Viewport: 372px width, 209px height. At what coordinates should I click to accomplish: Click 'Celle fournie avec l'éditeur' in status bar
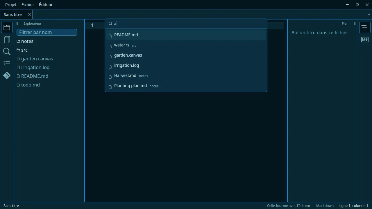[289, 206]
